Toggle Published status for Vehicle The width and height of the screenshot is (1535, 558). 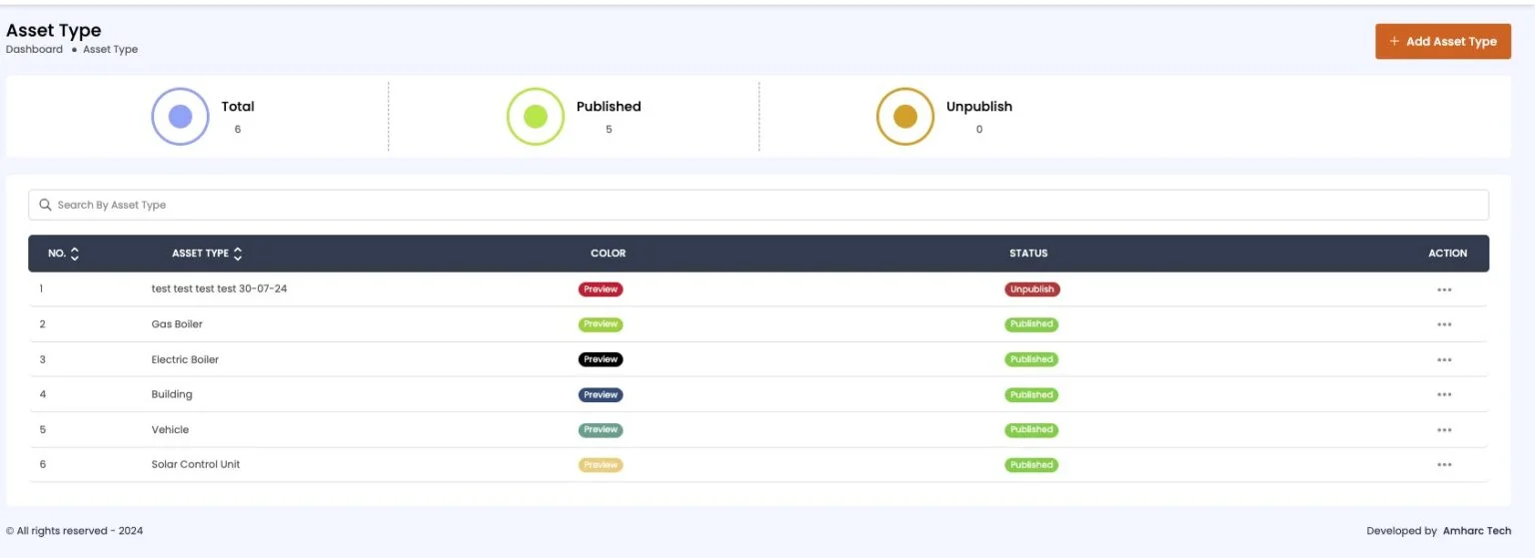1031,430
